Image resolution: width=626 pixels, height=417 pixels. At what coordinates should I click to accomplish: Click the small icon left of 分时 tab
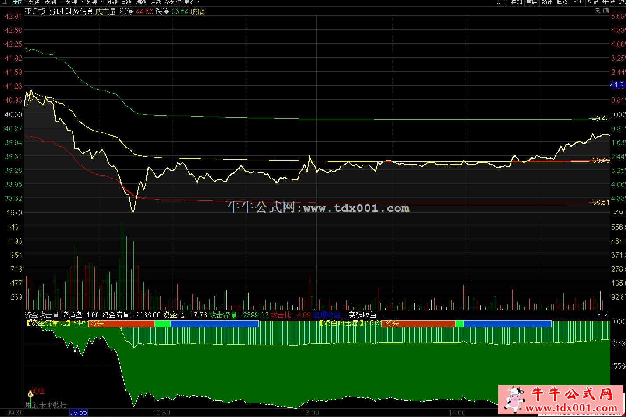click(4, 2)
